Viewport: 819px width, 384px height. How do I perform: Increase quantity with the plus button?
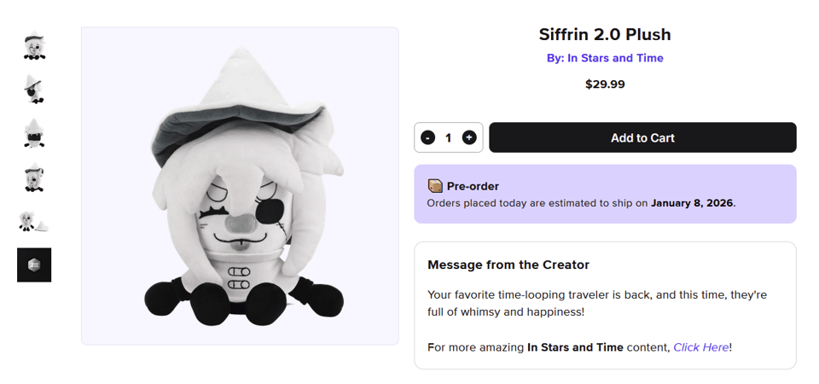(469, 137)
